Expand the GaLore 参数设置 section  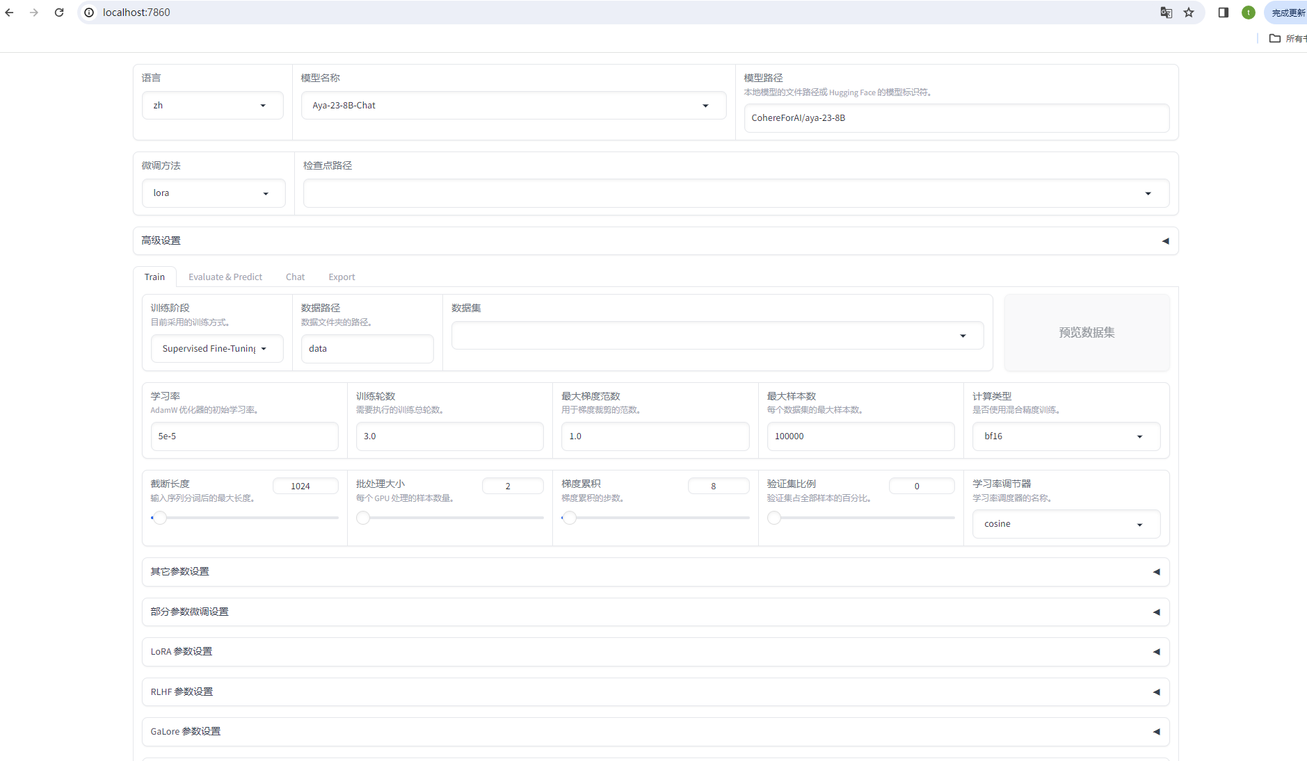click(x=655, y=732)
